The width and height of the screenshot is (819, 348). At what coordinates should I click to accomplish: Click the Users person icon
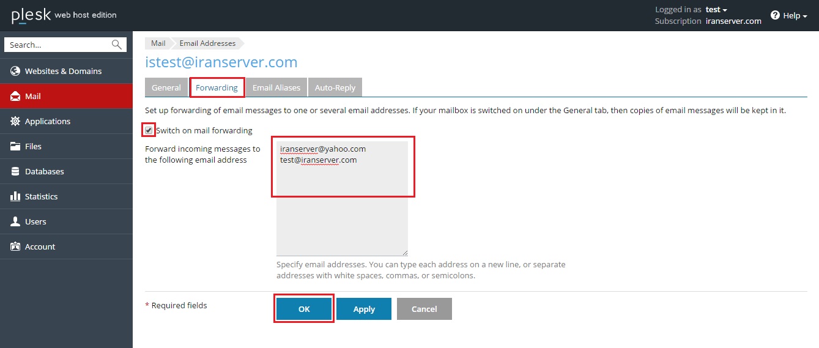coord(15,221)
